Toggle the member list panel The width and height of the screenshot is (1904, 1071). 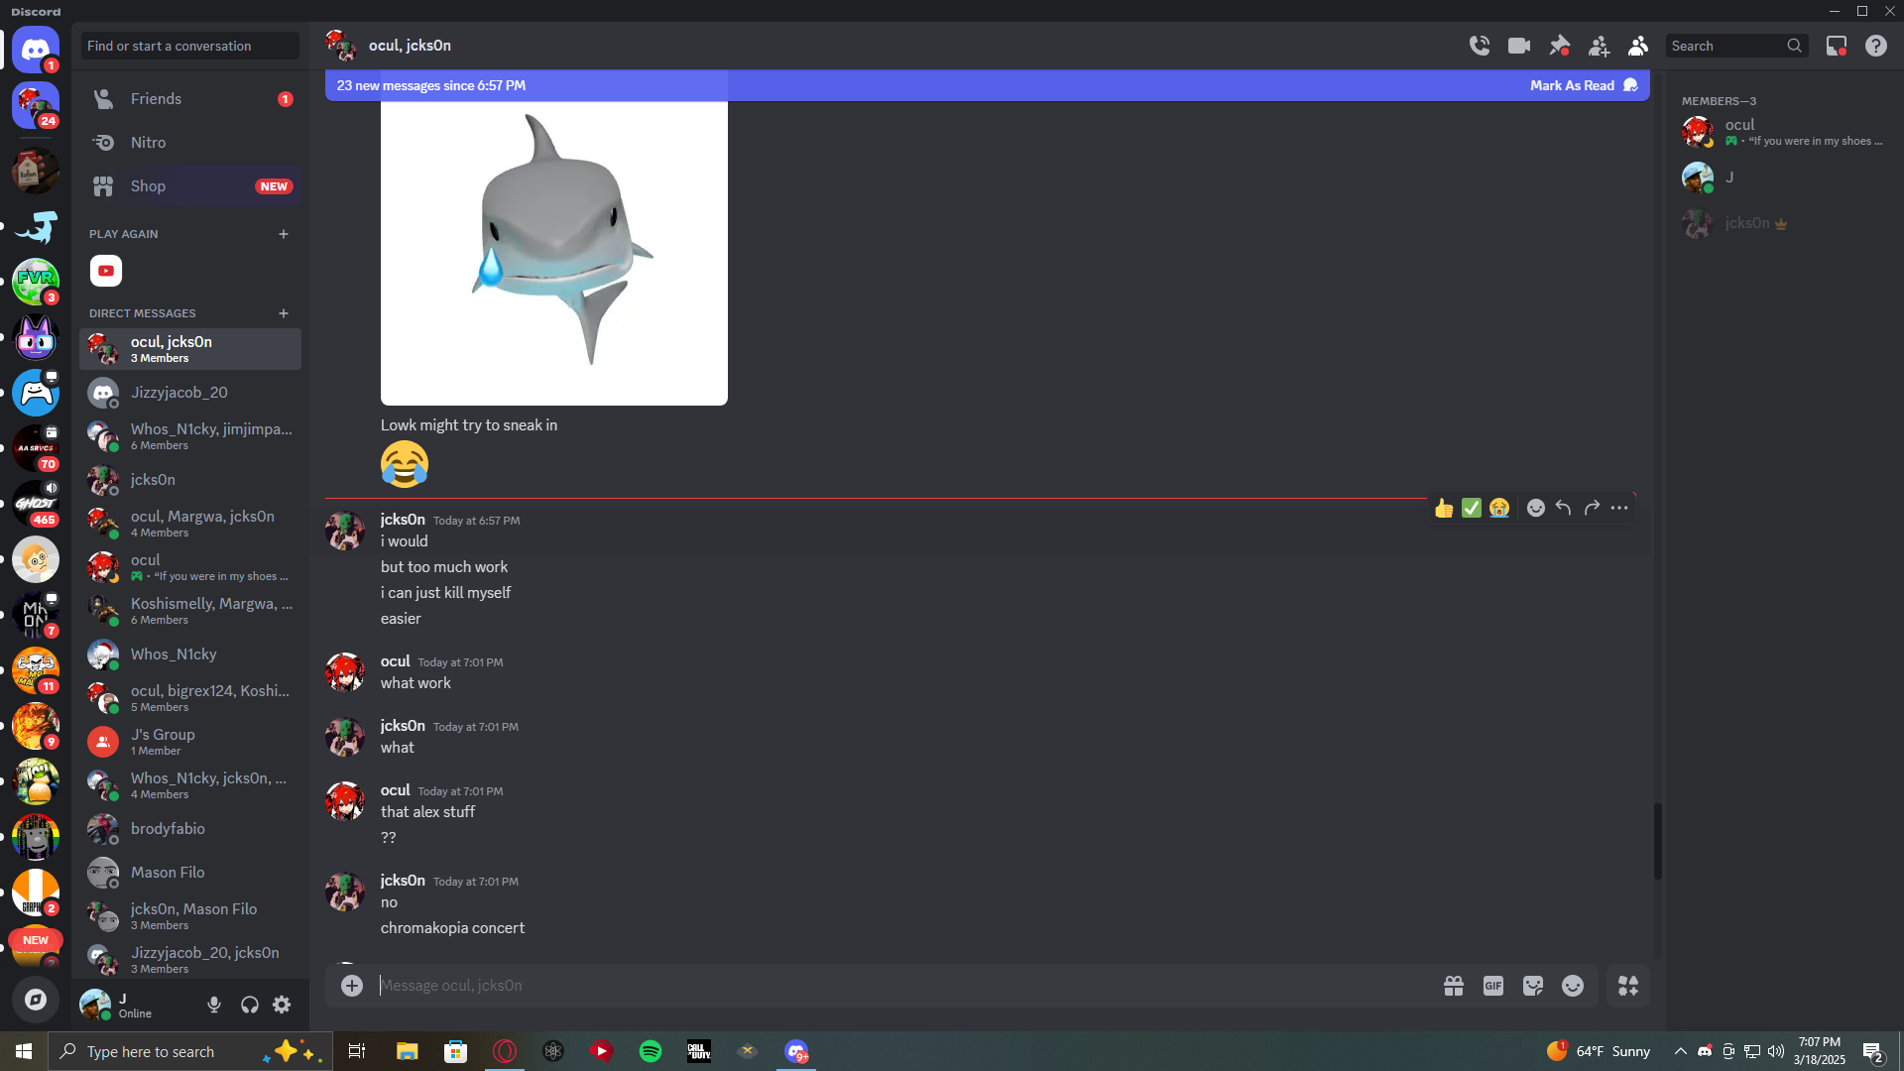[1638, 46]
